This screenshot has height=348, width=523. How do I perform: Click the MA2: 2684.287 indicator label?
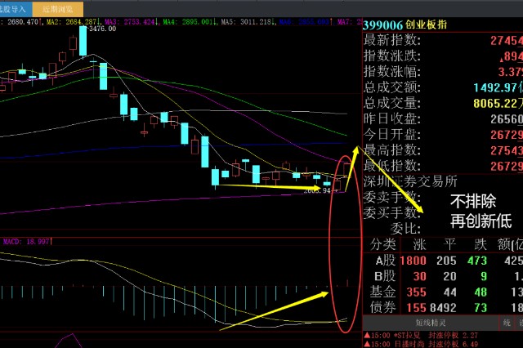point(74,22)
